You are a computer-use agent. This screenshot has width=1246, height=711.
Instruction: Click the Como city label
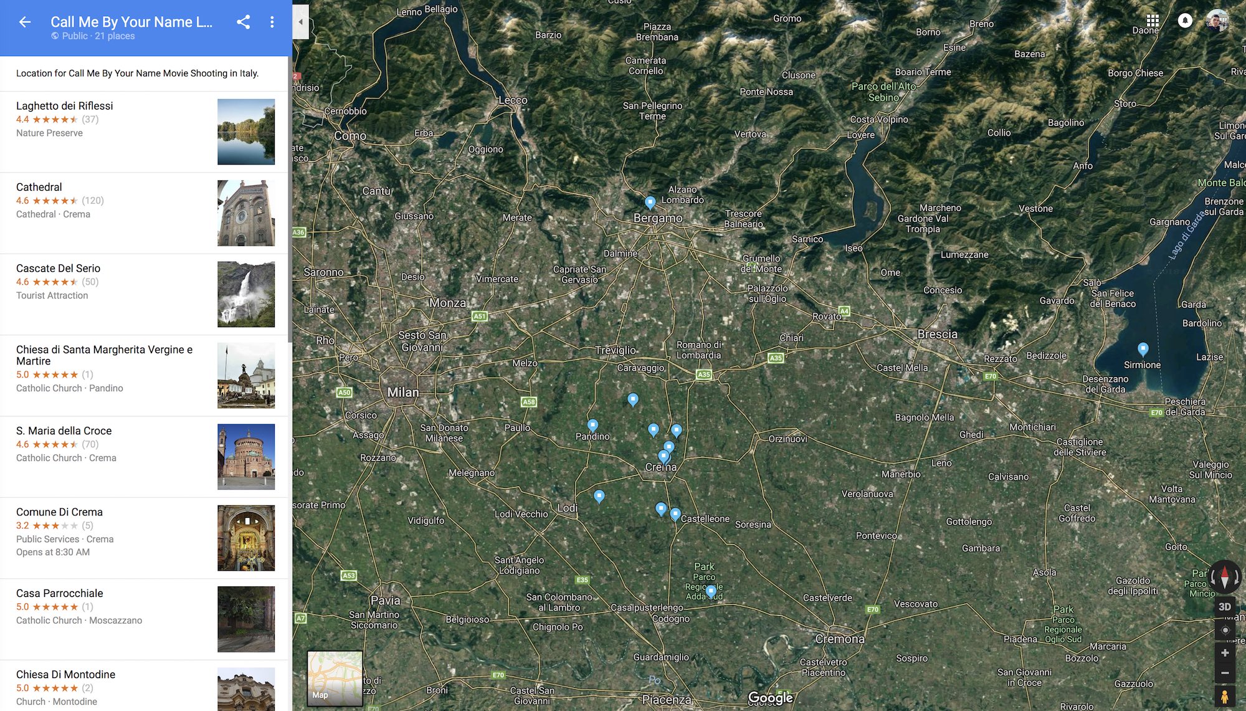click(x=350, y=136)
